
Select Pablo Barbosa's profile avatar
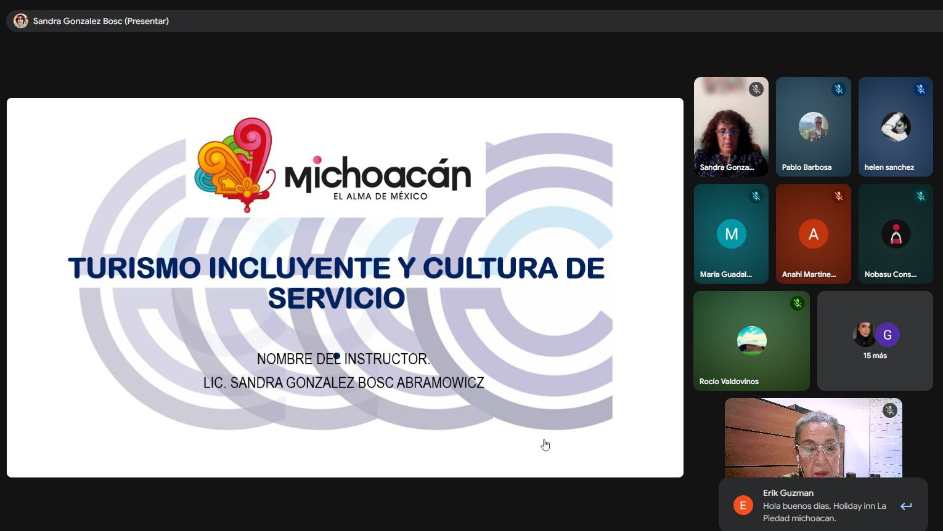click(814, 127)
